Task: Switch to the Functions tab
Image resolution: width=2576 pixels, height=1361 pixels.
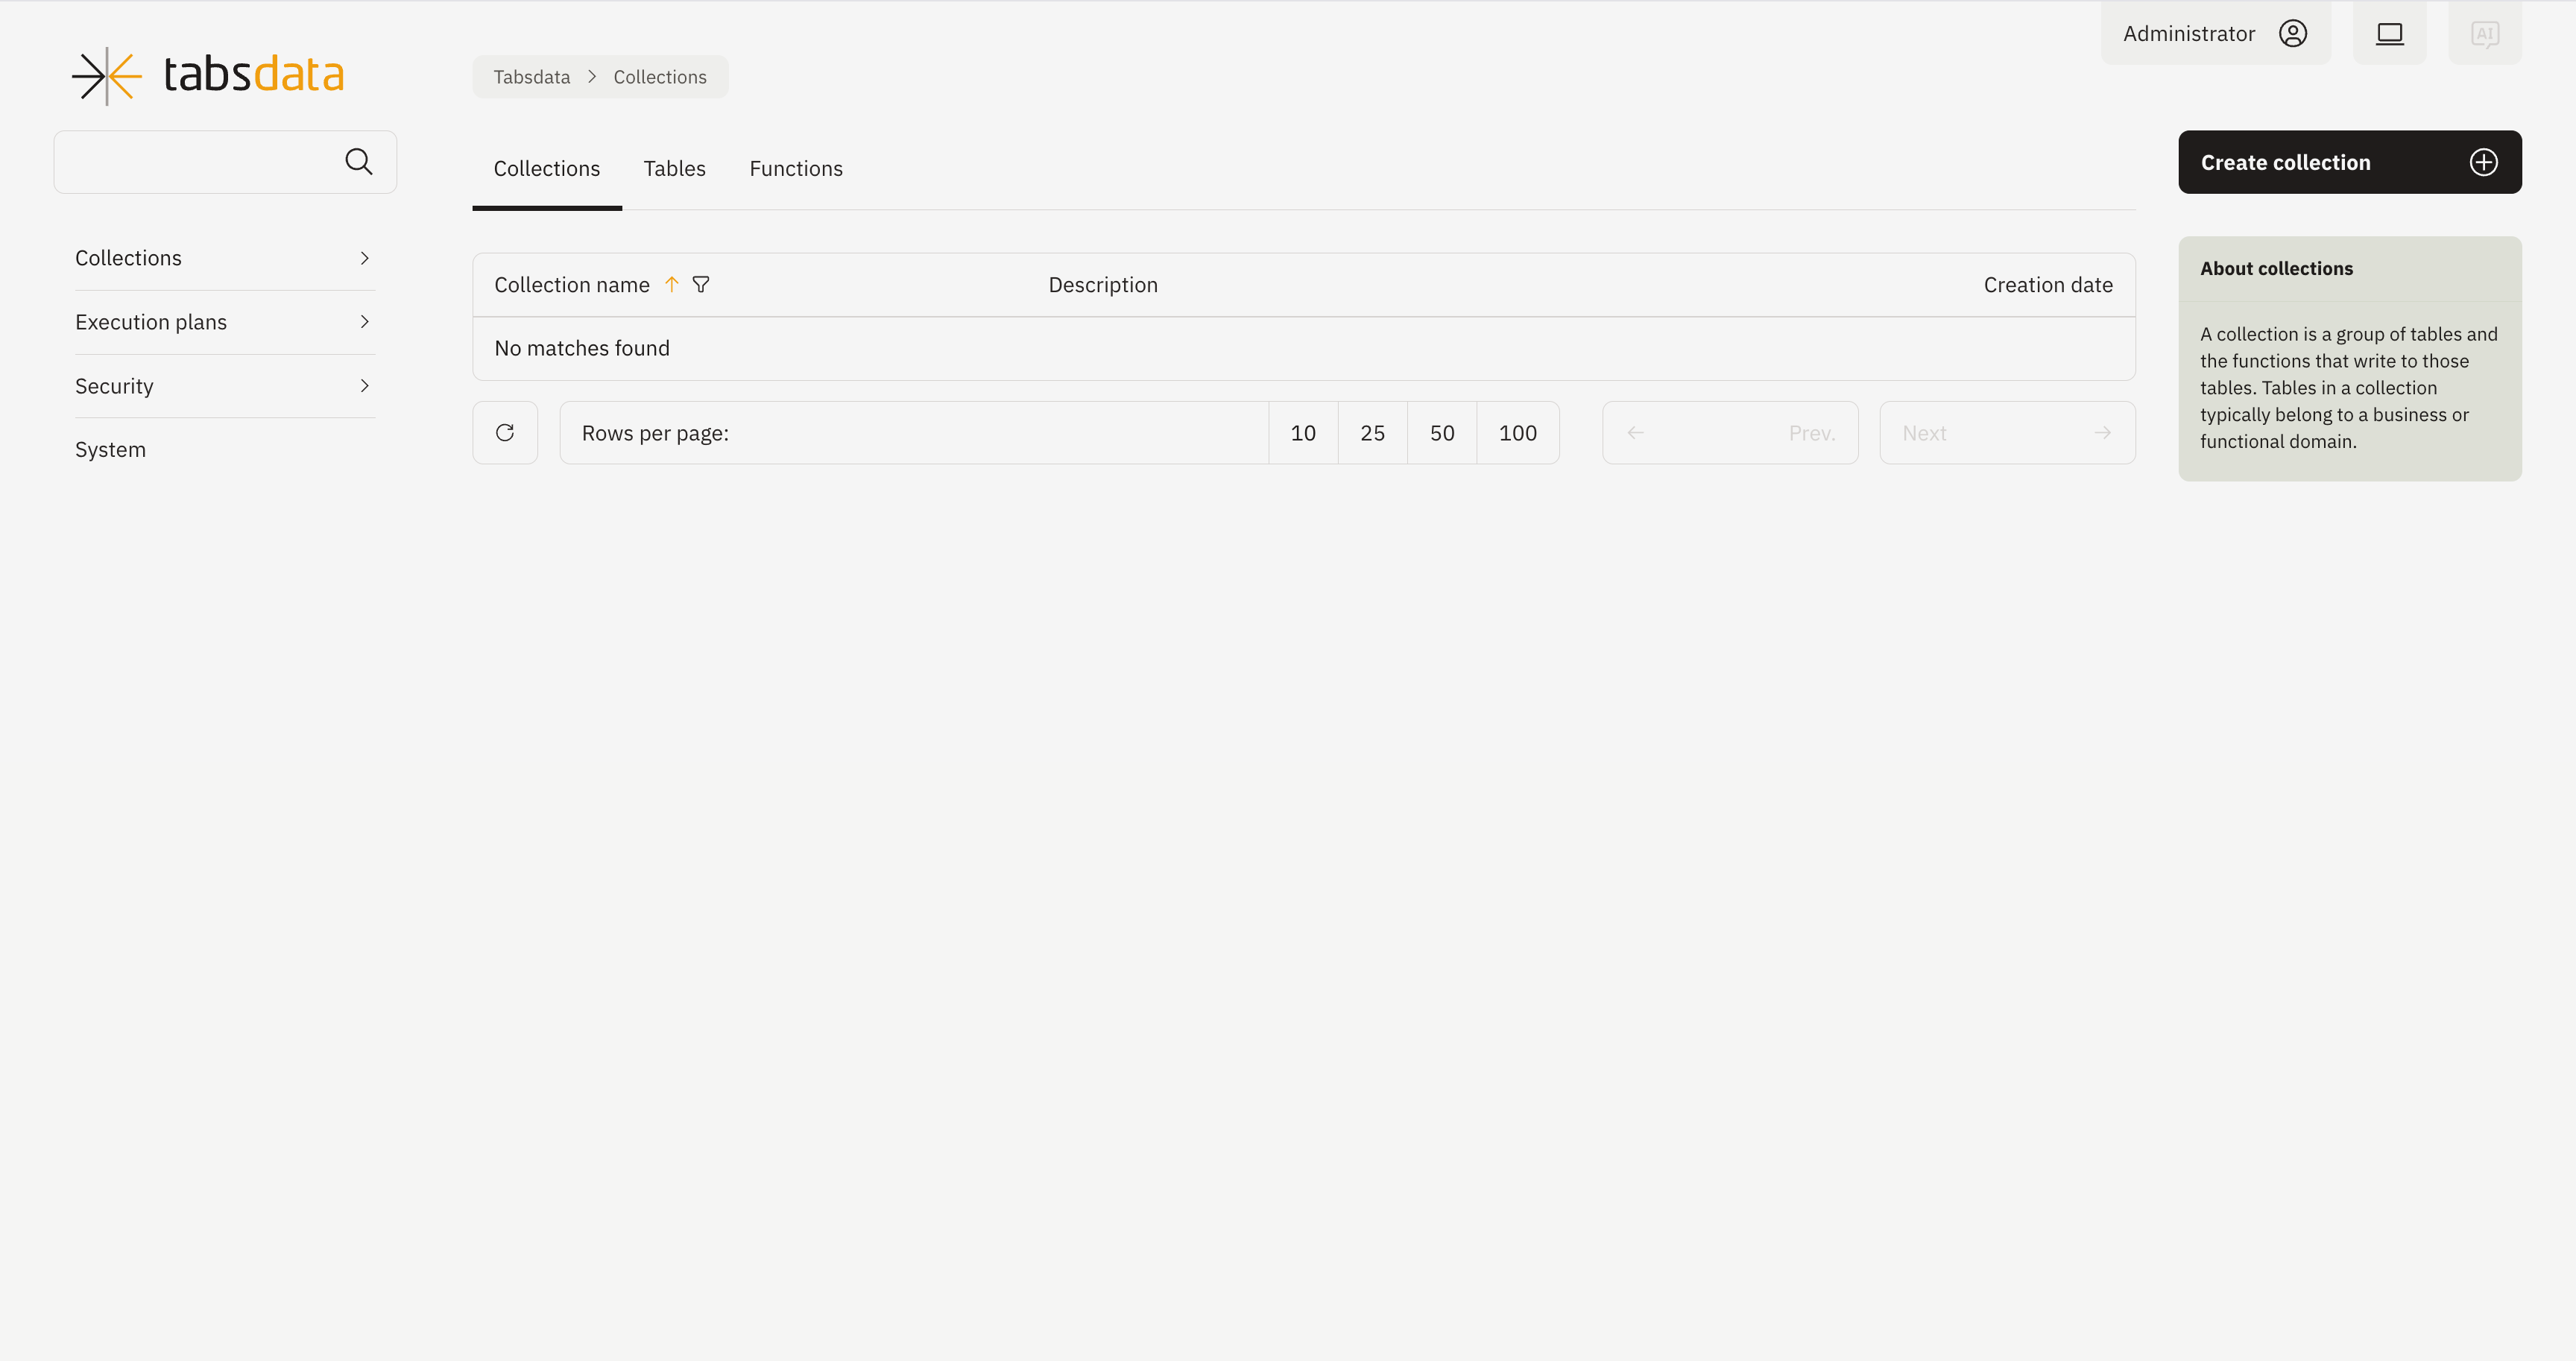Action: (796, 168)
